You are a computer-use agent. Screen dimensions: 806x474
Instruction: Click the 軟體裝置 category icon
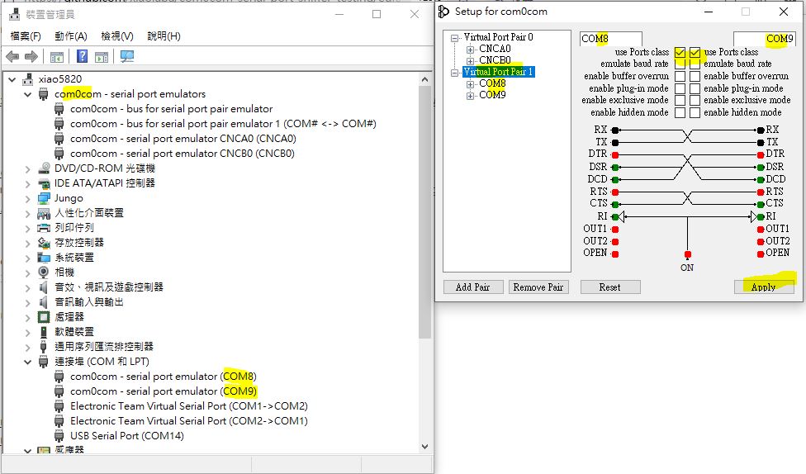click(x=45, y=332)
